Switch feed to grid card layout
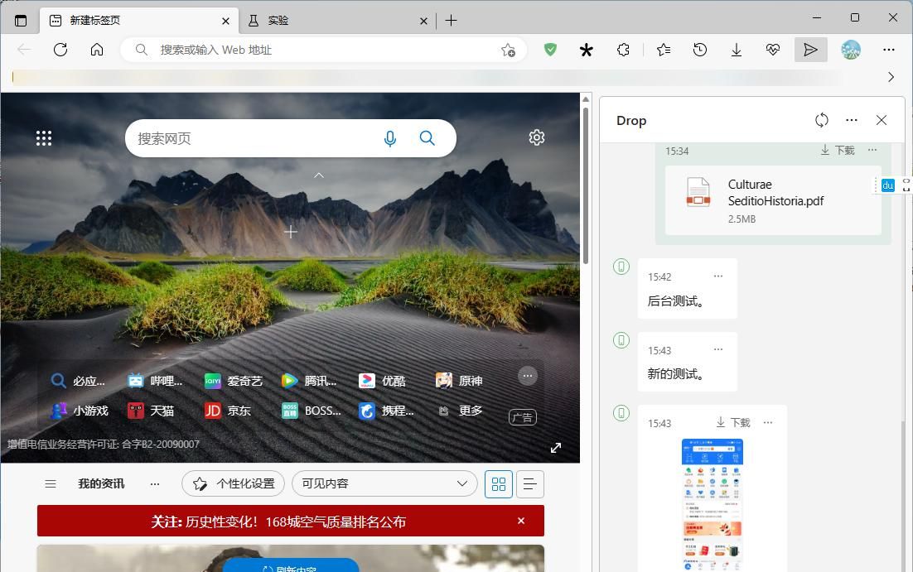The height and width of the screenshot is (572, 913). click(x=498, y=483)
